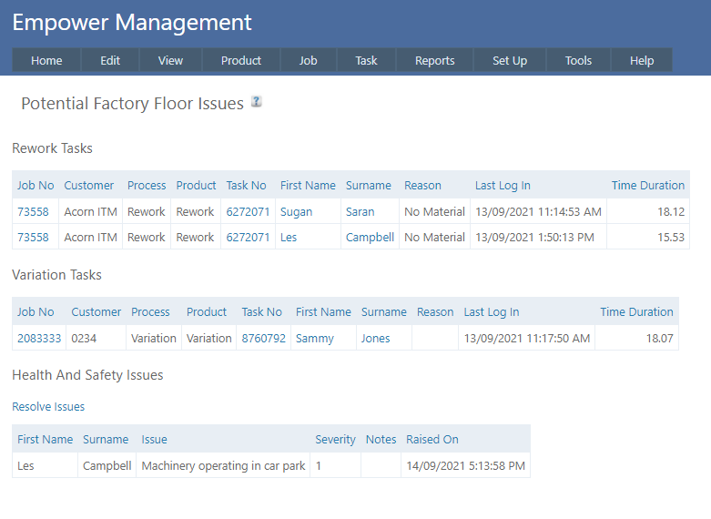Open the Home menu

(x=46, y=60)
